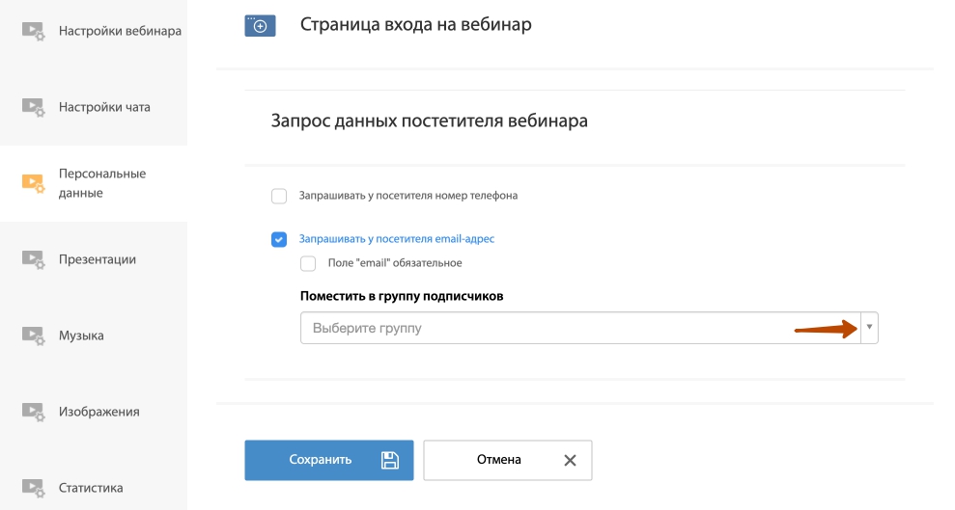The width and height of the screenshot is (955, 510).
Task: Click the Изображения sidebar icon
Action: (x=34, y=412)
